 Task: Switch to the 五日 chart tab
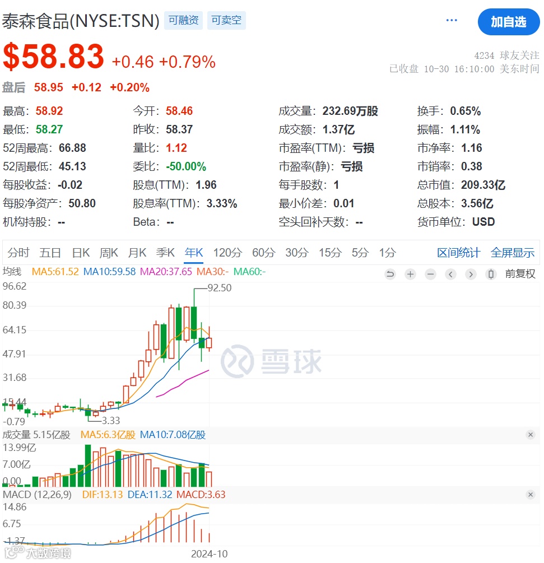click(50, 253)
